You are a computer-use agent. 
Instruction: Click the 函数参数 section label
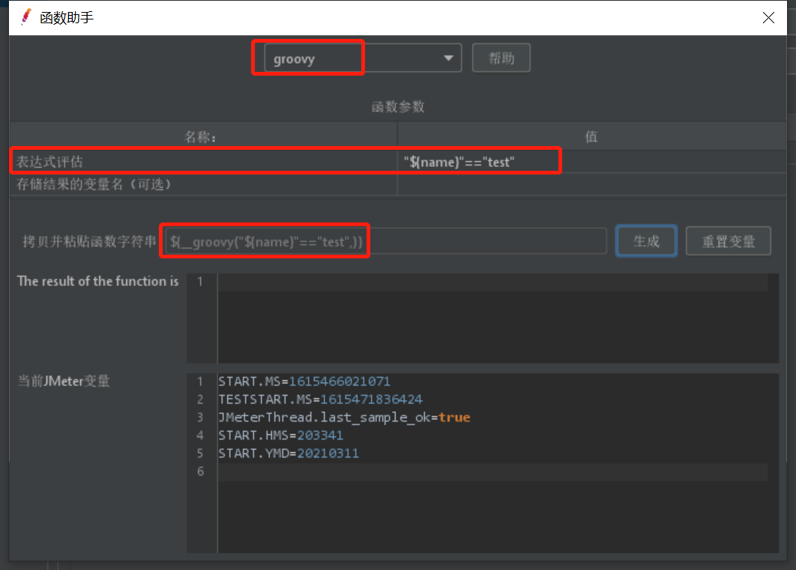(x=398, y=106)
